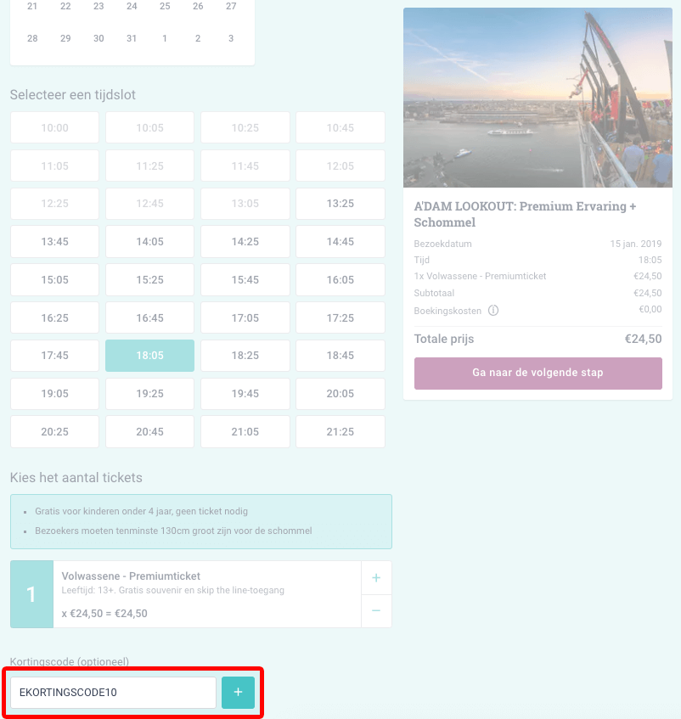Choose the 16:25 time slot

coord(54,317)
